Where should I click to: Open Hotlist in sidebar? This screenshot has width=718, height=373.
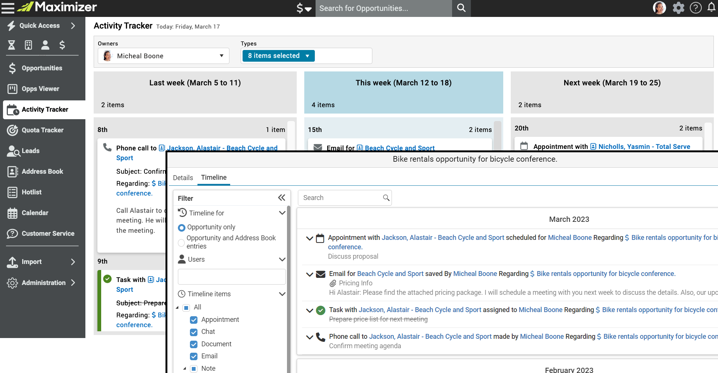tap(32, 192)
